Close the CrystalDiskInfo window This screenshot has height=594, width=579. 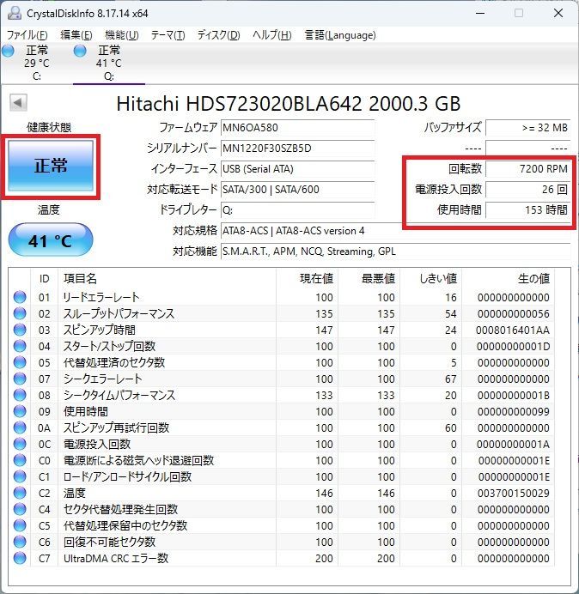pyautogui.click(x=558, y=13)
